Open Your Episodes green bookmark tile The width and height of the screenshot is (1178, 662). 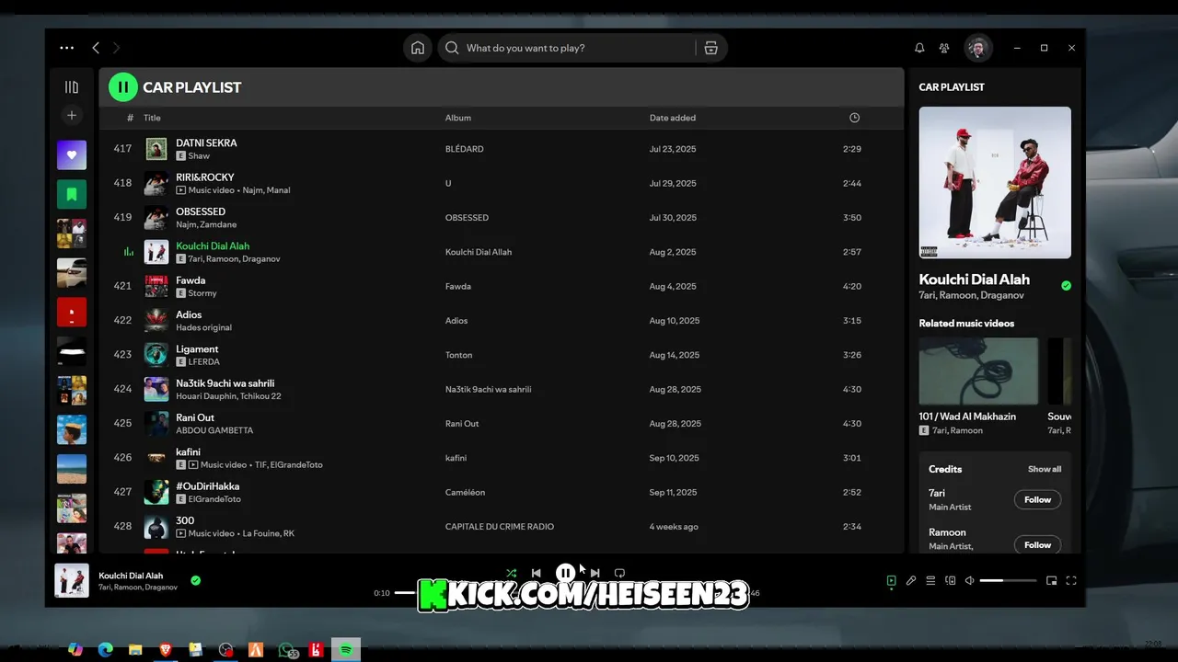[72, 194]
